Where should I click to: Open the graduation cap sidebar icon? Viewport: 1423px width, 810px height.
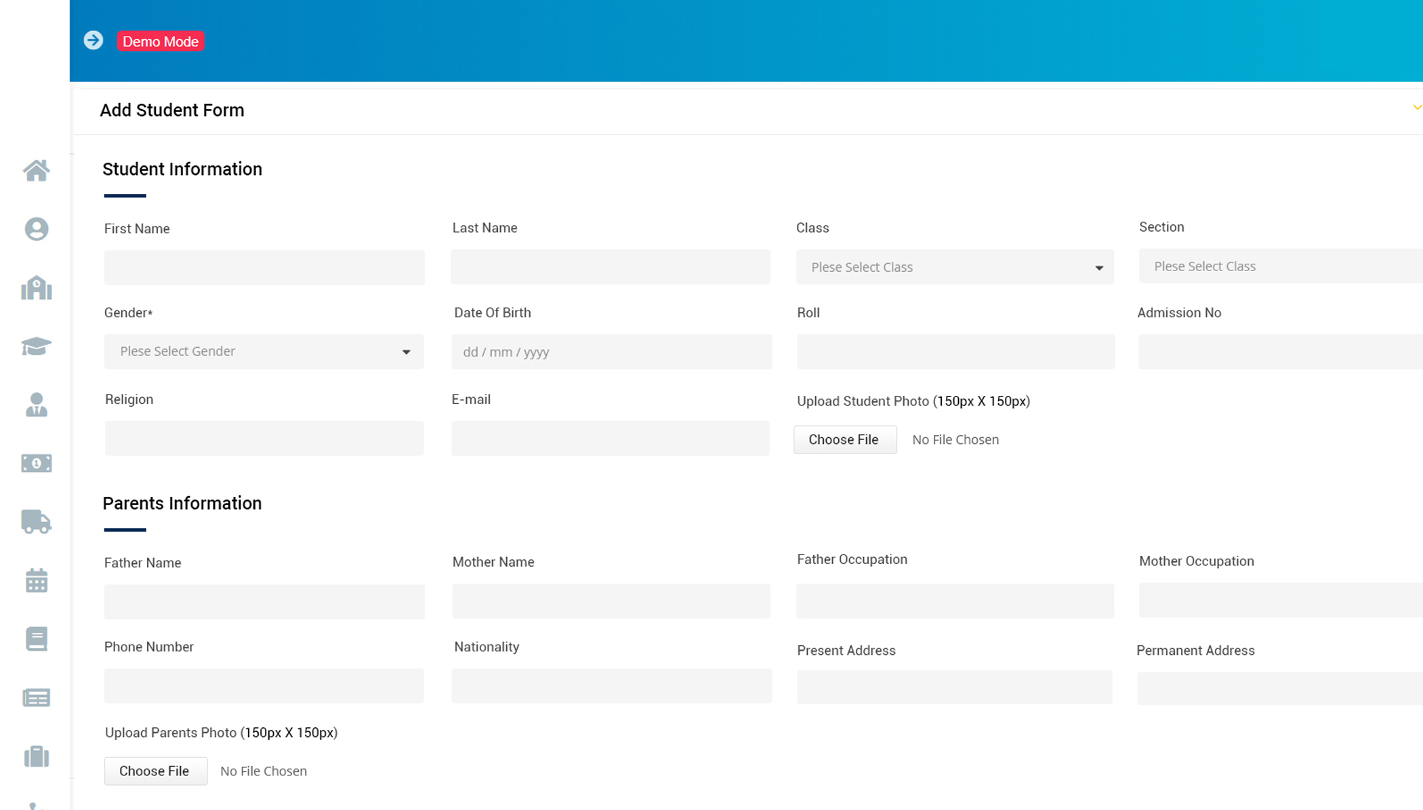[x=37, y=346]
